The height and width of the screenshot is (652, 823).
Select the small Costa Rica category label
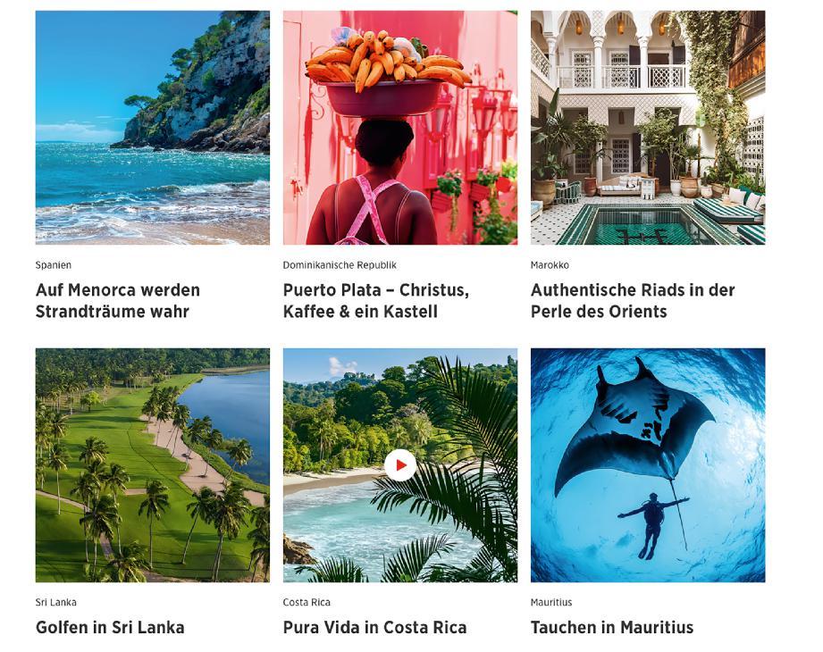(x=307, y=602)
